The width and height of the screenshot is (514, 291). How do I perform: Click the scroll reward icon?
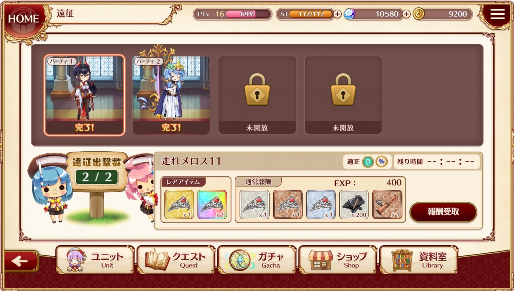point(387,205)
